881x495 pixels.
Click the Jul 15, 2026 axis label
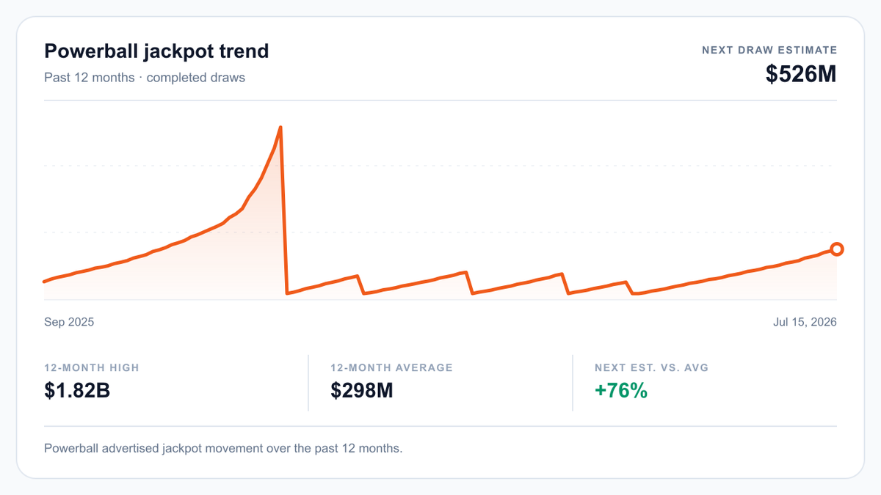click(805, 322)
